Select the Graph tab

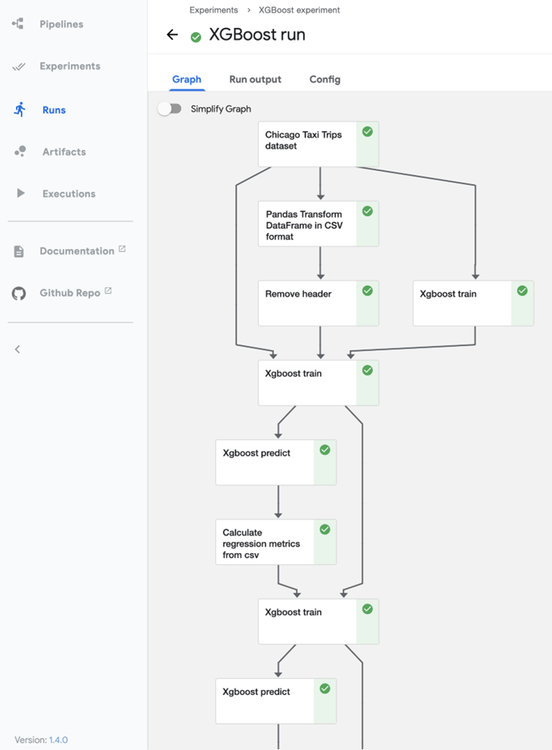coord(186,79)
